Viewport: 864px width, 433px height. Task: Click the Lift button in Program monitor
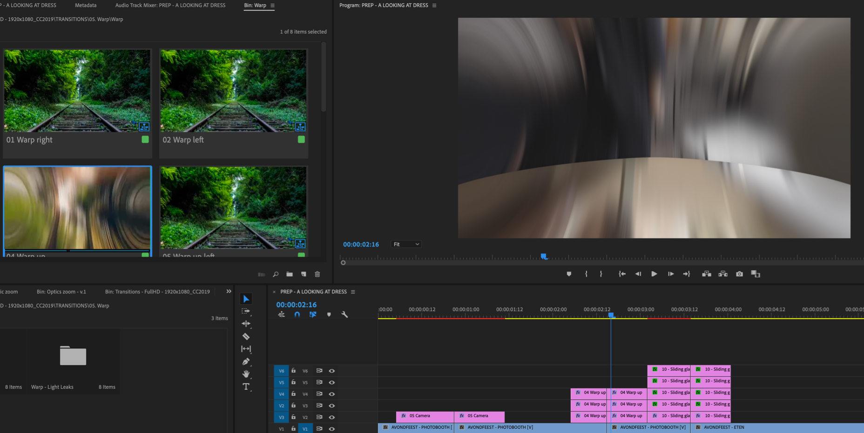coord(706,274)
